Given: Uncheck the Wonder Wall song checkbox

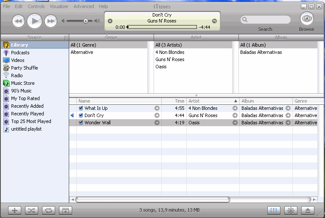Looking at the screenshot, I should tap(81, 123).
